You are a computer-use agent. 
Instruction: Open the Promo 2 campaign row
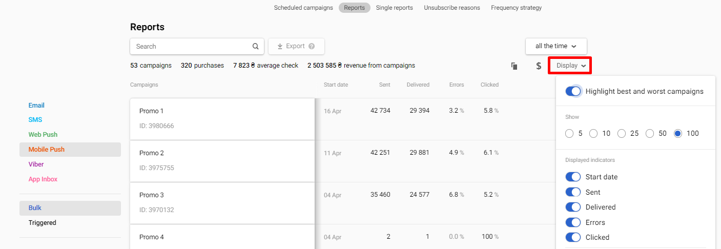point(222,161)
